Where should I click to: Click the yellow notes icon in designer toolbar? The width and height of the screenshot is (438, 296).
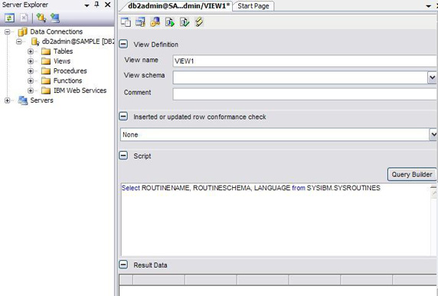click(x=199, y=22)
